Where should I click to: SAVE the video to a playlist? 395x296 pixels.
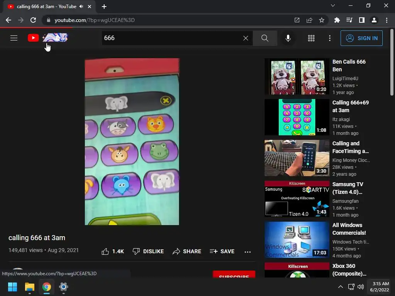[x=222, y=251]
